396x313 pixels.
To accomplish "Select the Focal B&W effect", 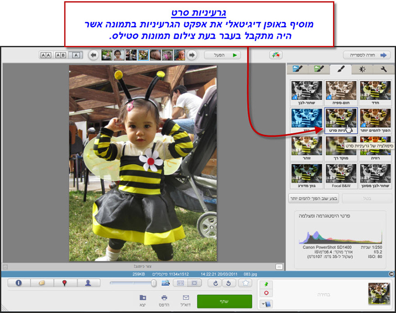I will pos(341,174).
